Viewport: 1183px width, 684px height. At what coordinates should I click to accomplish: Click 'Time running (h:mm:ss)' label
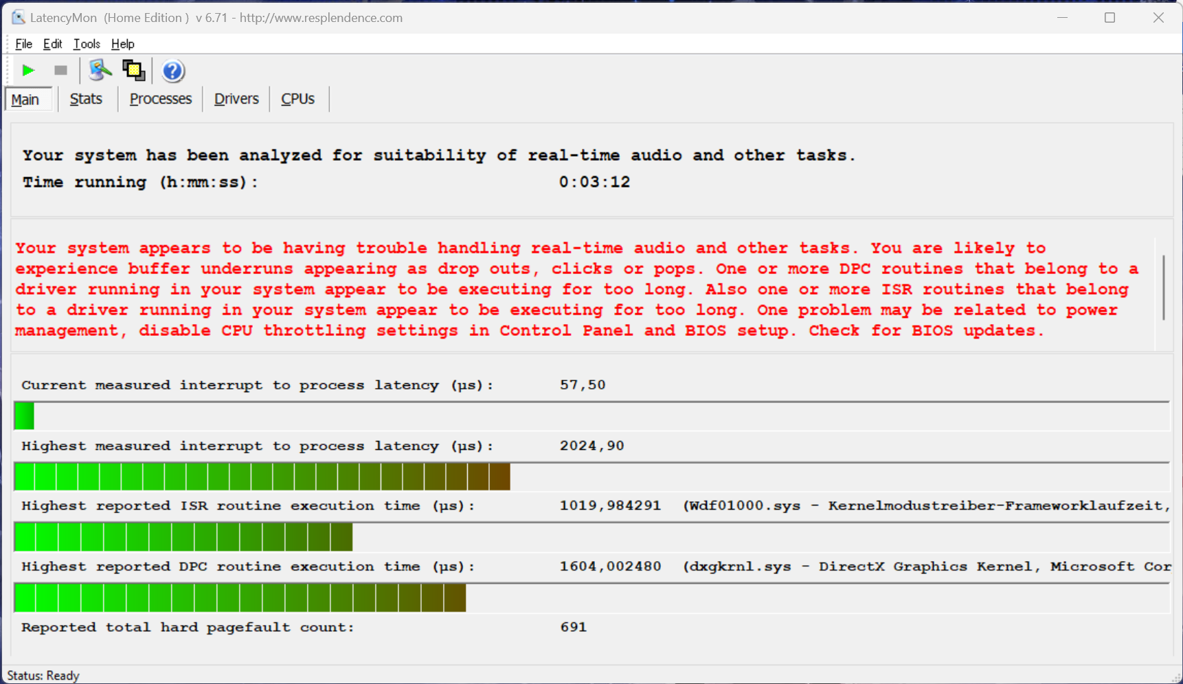pyautogui.click(x=140, y=182)
